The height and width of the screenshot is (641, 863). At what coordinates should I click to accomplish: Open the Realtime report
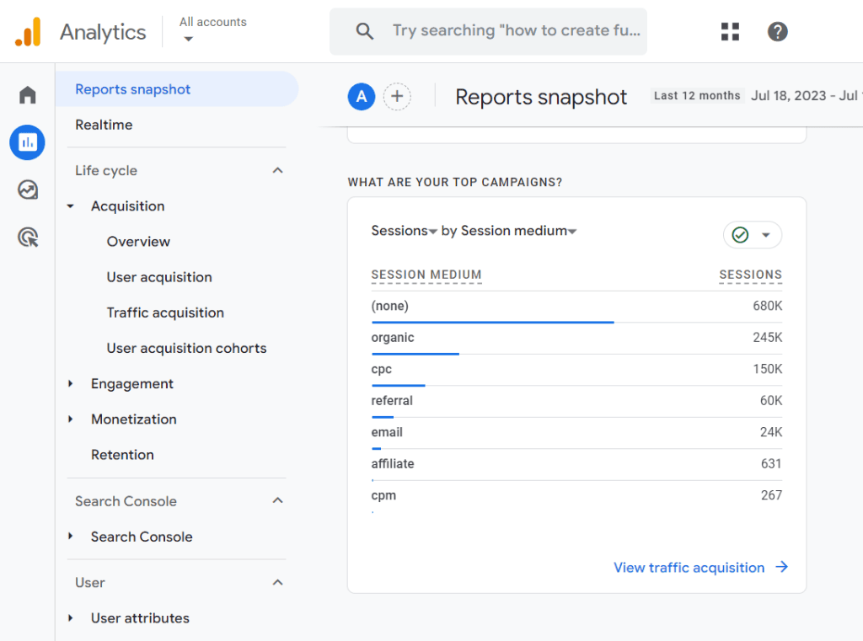click(104, 125)
